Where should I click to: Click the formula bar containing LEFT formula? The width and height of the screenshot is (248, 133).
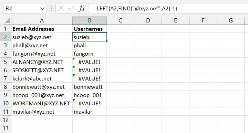[168, 8]
